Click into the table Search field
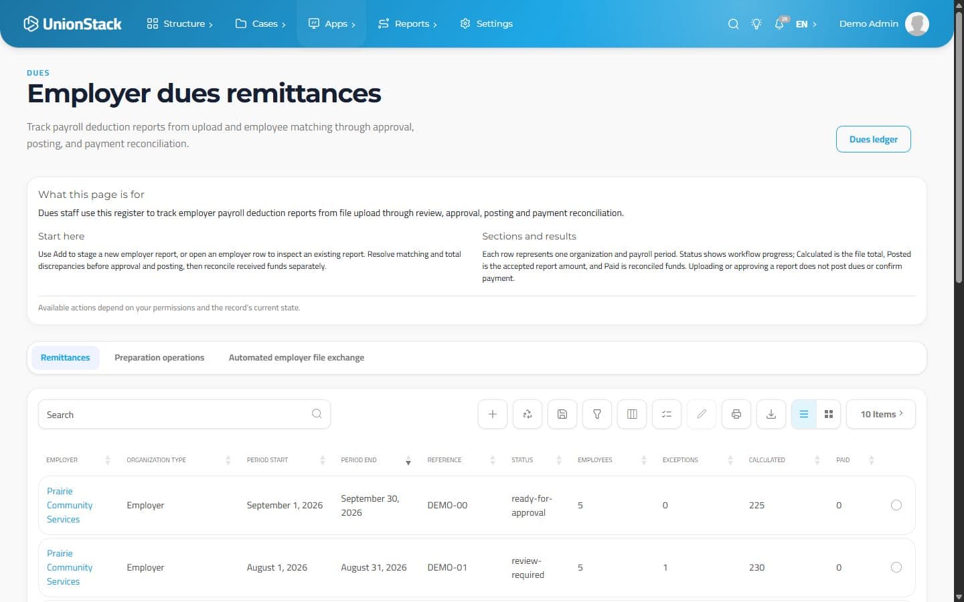Screen dimensions: 964x602 click(x=184, y=415)
